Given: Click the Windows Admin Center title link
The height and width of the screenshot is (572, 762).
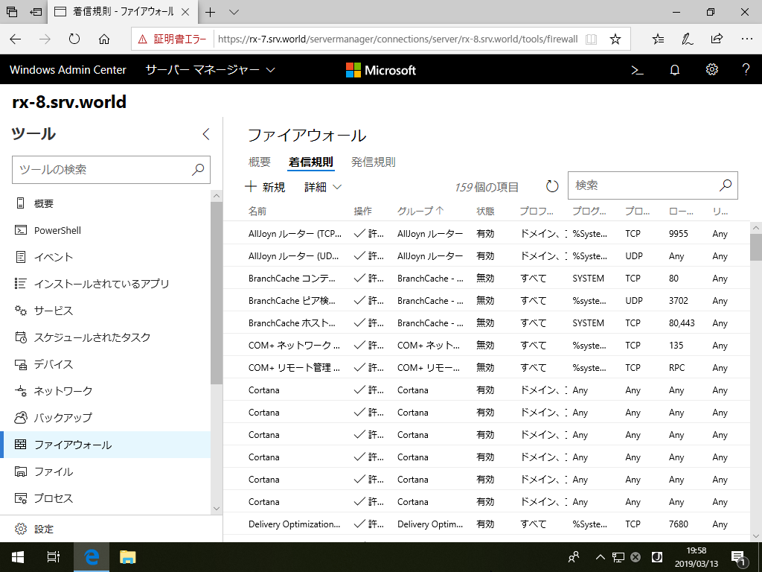Looking at the screenshot, I should click(68, 70).
